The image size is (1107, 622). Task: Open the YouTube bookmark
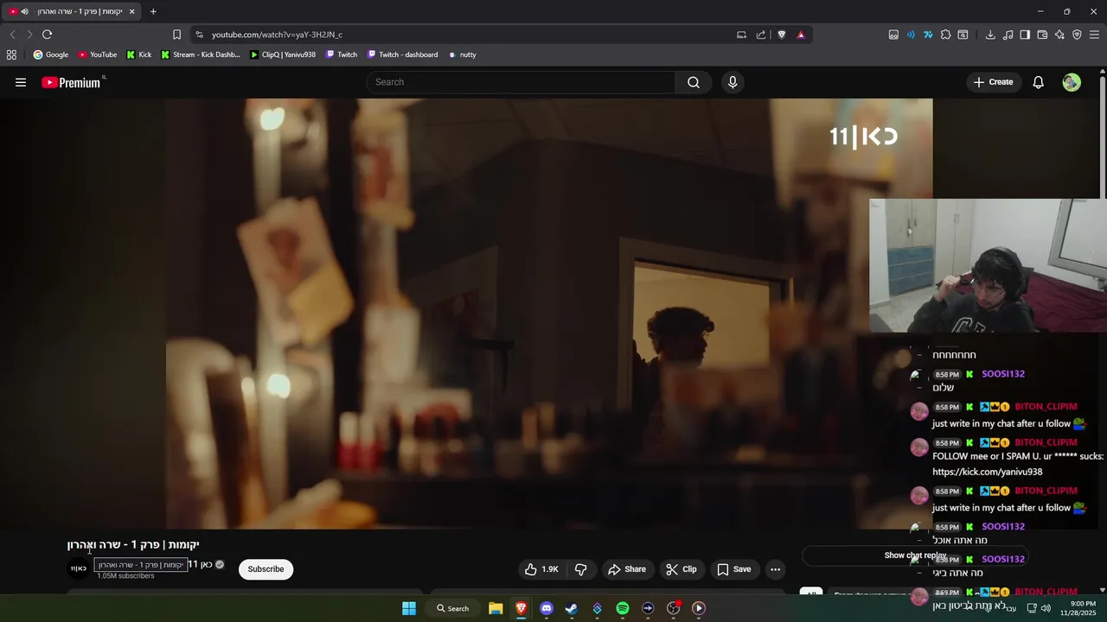tap(97, 54)
